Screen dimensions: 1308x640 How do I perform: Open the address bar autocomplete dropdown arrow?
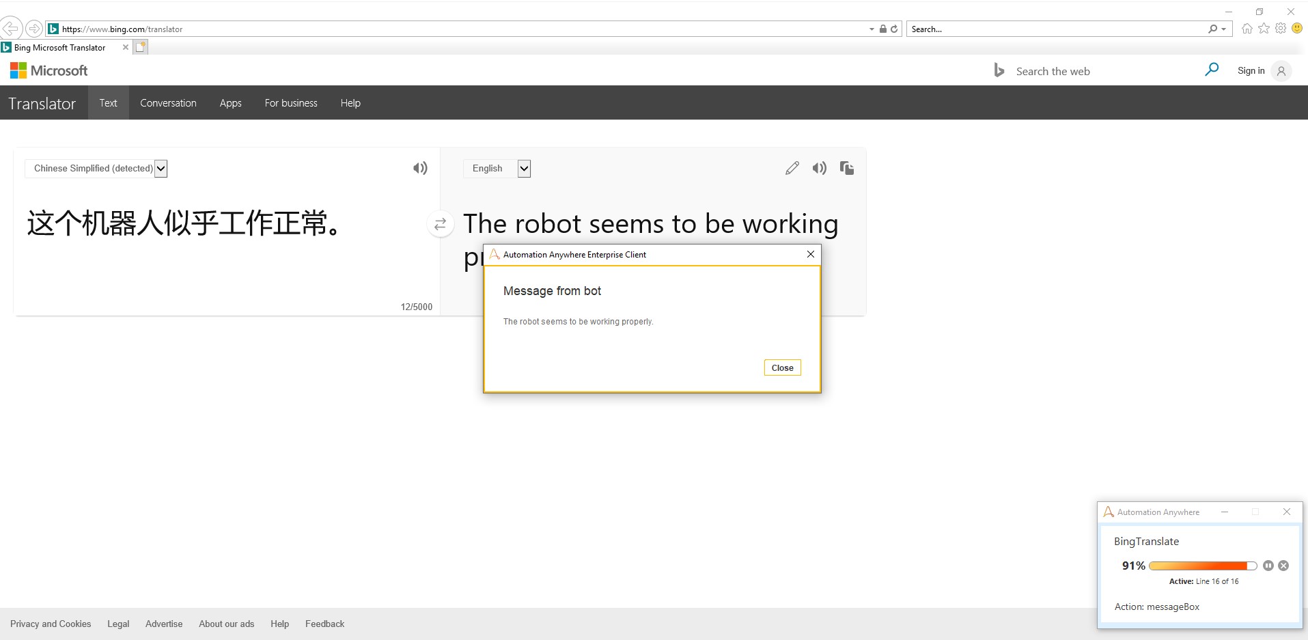point(872,29)
